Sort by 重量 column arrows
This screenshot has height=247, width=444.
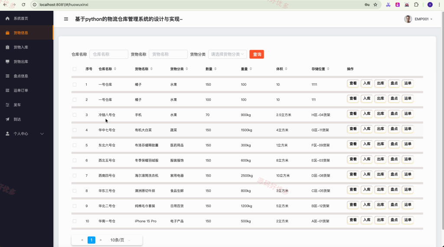(251, 69)
